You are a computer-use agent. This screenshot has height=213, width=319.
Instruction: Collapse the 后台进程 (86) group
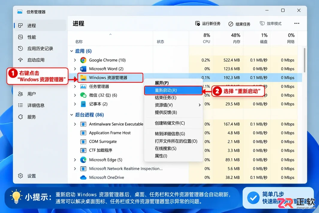coord(72,115)
